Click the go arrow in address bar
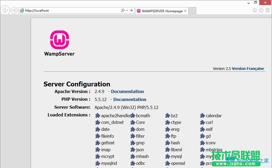 pyautogui.click(x=131, y=11)
